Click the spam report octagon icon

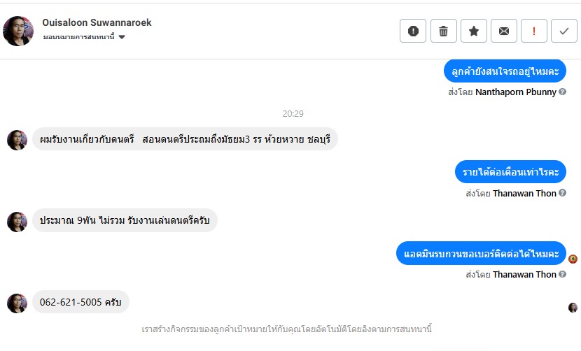tap(413, 31)
